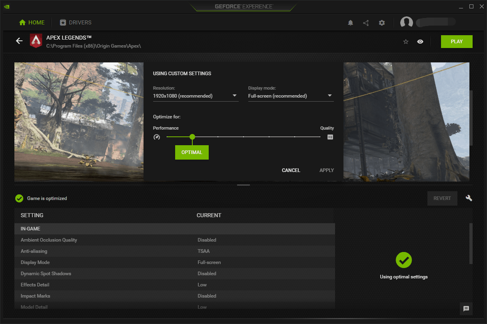Screen dimensions: 487x324
Task: Click the Apex game install path
Action: [94, 46]
